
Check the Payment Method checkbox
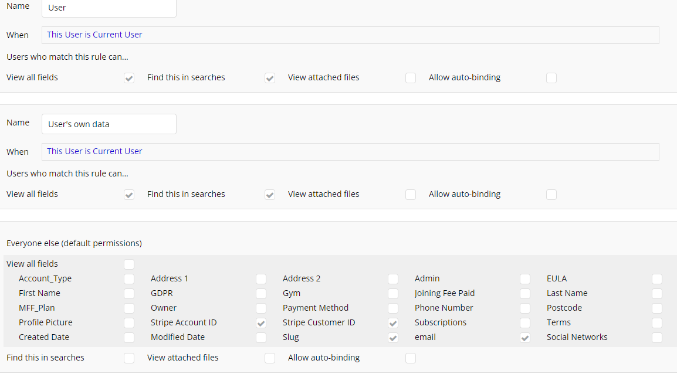(x=393, y=308)
